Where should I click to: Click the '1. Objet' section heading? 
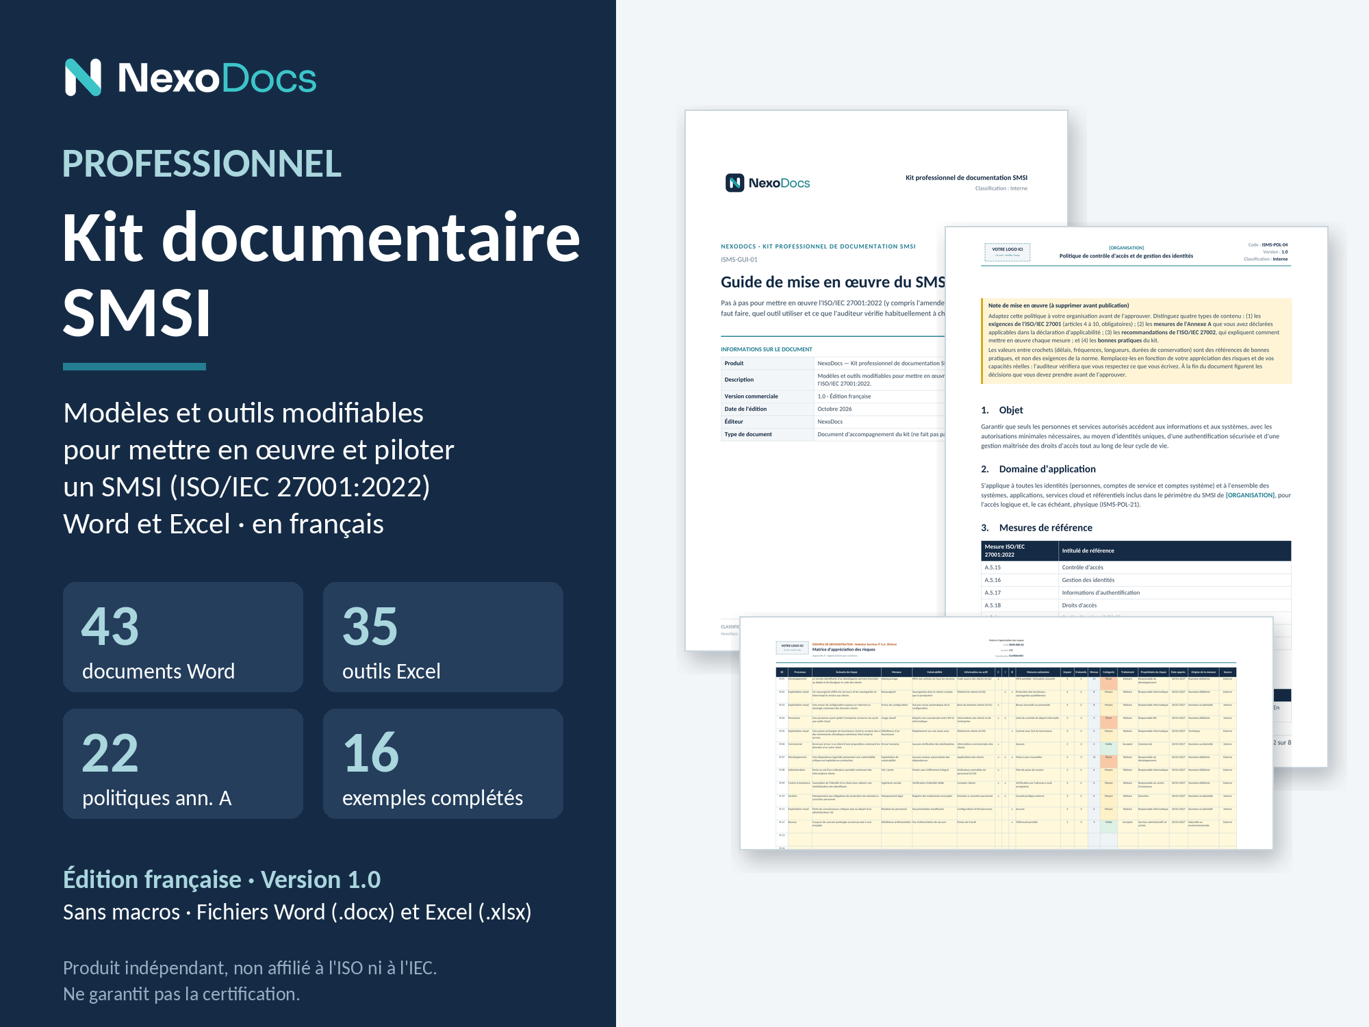pyautogui.click(x=1002, y=410)
